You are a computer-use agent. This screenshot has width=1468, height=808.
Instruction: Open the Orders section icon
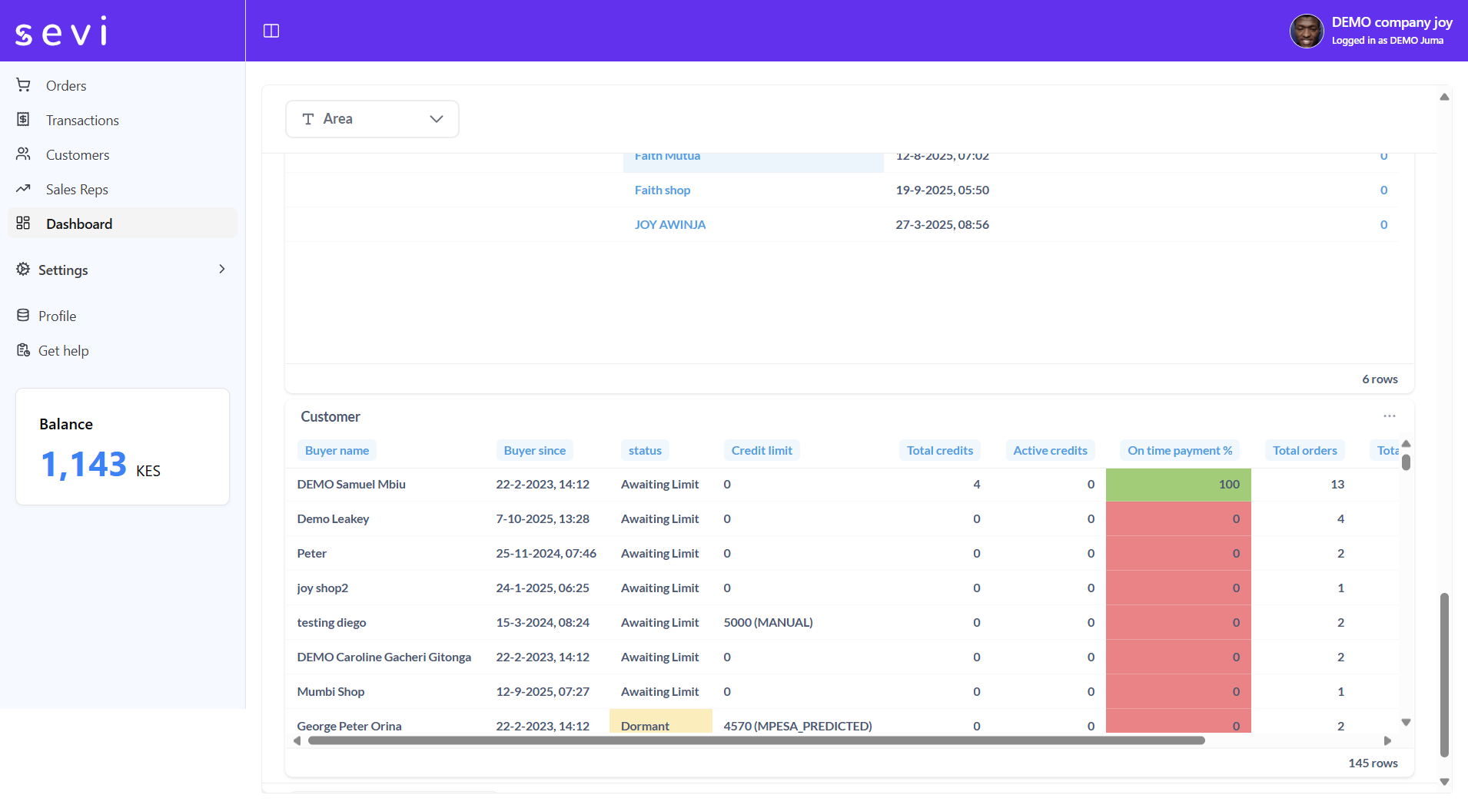click(24, 85)
